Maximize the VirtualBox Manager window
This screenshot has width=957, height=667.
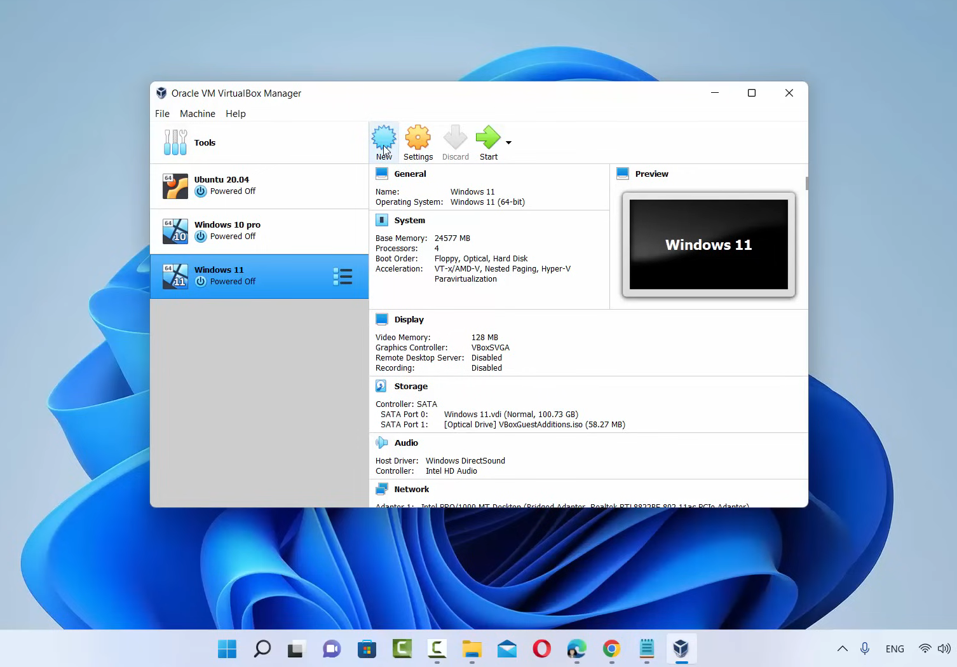(x=752, y=93)
